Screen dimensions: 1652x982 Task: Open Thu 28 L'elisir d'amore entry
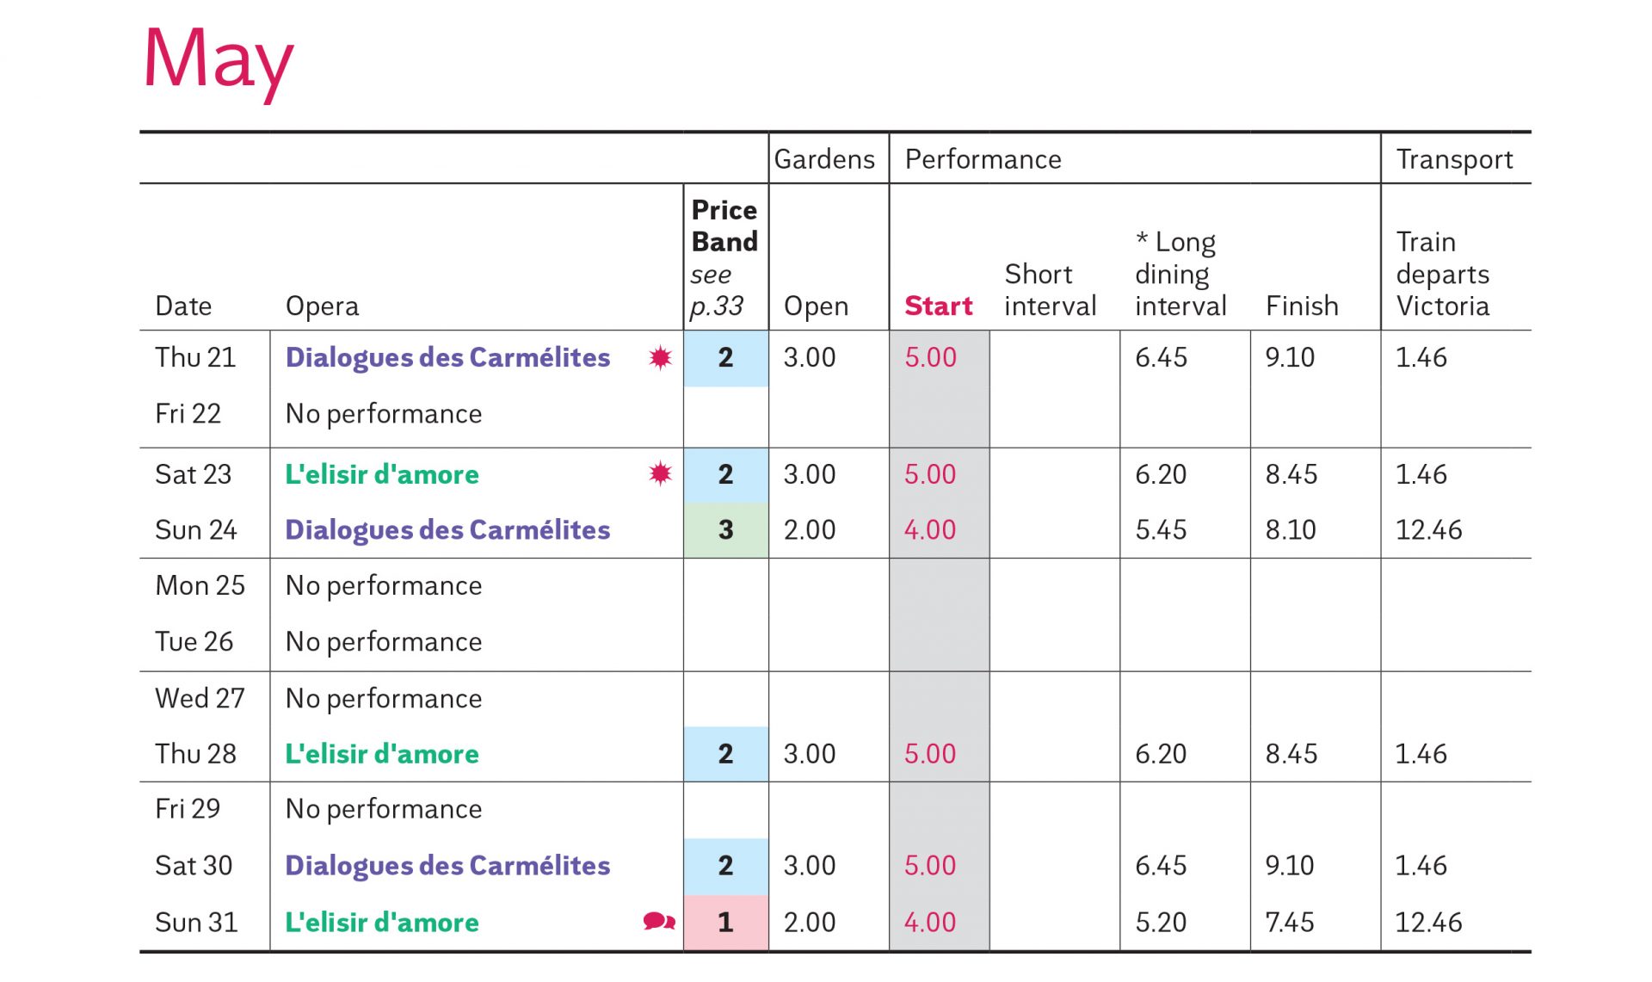click(x=382, y=754)
